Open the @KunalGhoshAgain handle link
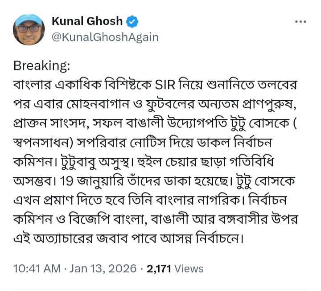 point(105,37)
